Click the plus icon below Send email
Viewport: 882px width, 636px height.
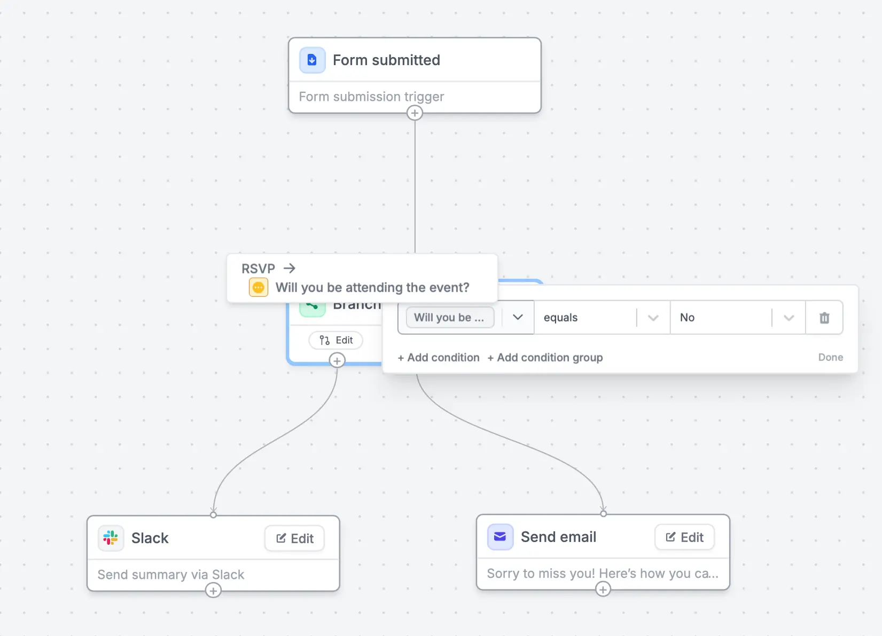[603, 589]
